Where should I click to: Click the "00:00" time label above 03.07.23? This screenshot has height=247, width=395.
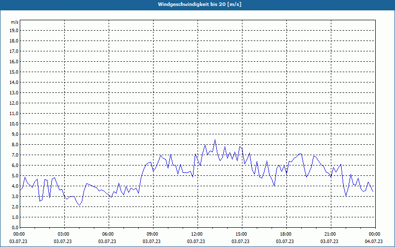18,234
